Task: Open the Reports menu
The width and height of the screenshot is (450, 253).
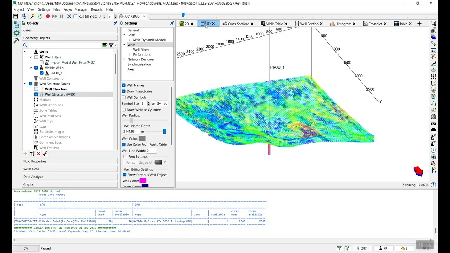Action: (97, 9)
